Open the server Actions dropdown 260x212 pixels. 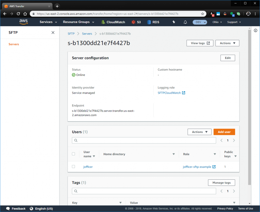pyautogui.click(x=227, y=43)
